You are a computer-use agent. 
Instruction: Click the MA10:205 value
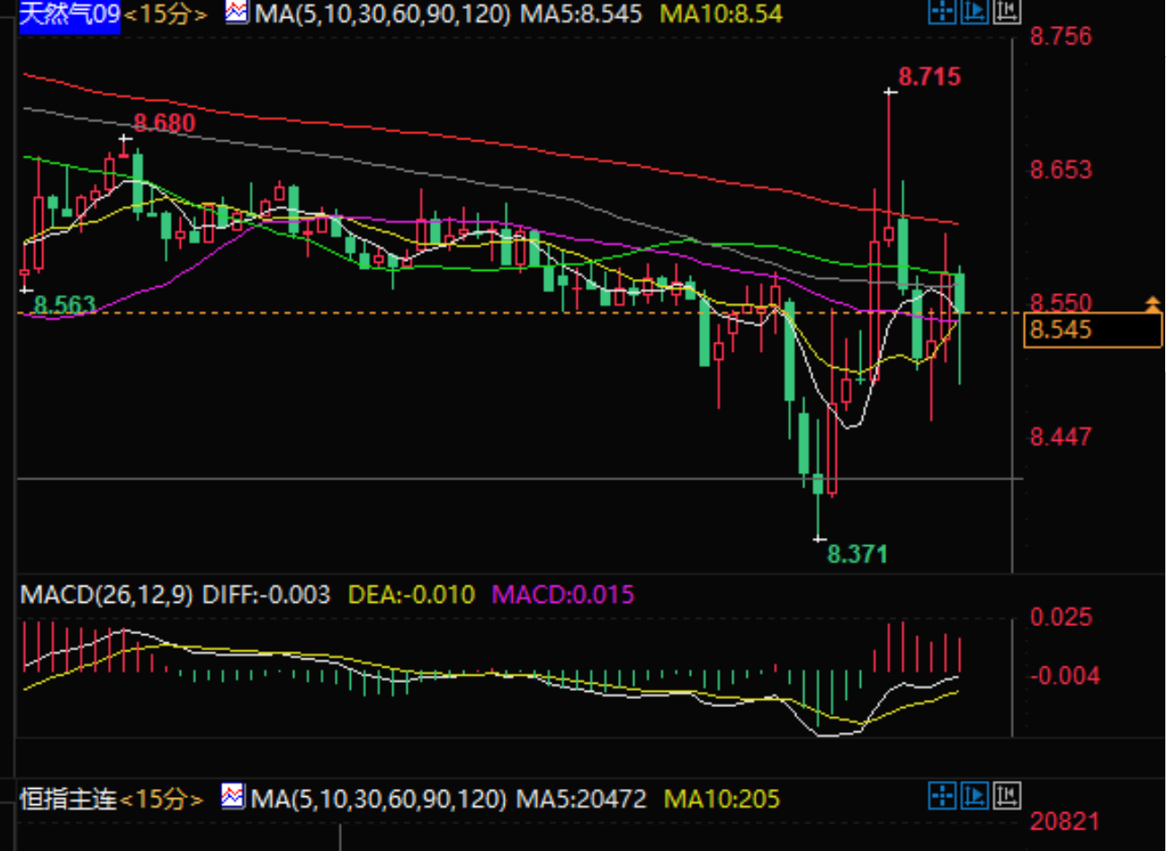(722, 799)
